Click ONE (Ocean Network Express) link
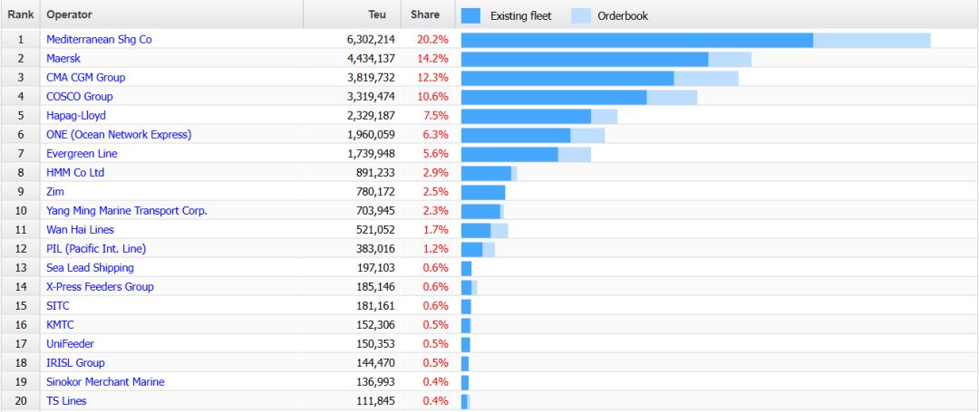The height and width of the screenshot is (412, 979). point(119,135)
